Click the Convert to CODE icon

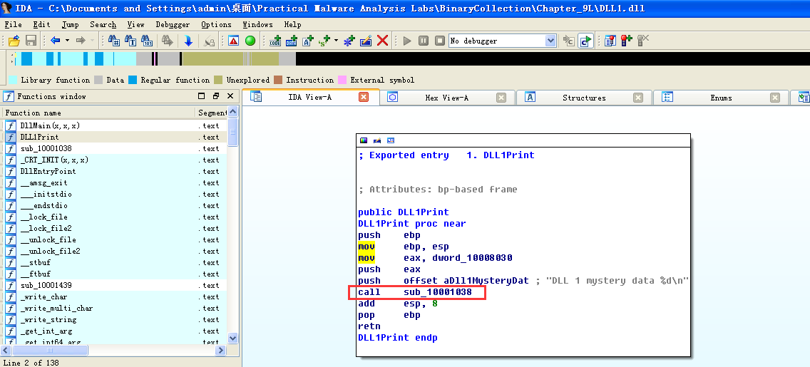pos(275,40)
